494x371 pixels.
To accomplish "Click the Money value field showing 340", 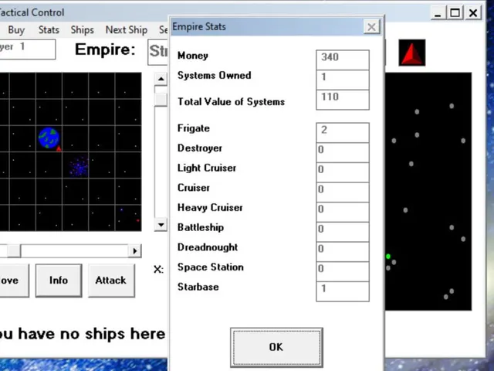I will pos(343,60).
